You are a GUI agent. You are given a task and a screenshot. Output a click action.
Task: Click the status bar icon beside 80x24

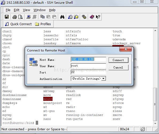(x=142, y=129)
